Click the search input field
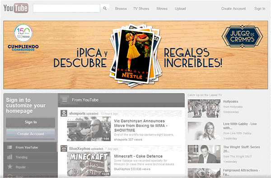The height and width of the screenshot is (178, 271). coord(66,8)
